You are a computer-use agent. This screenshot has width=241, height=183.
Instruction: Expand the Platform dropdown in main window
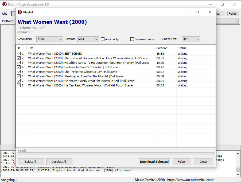[236, 21]
